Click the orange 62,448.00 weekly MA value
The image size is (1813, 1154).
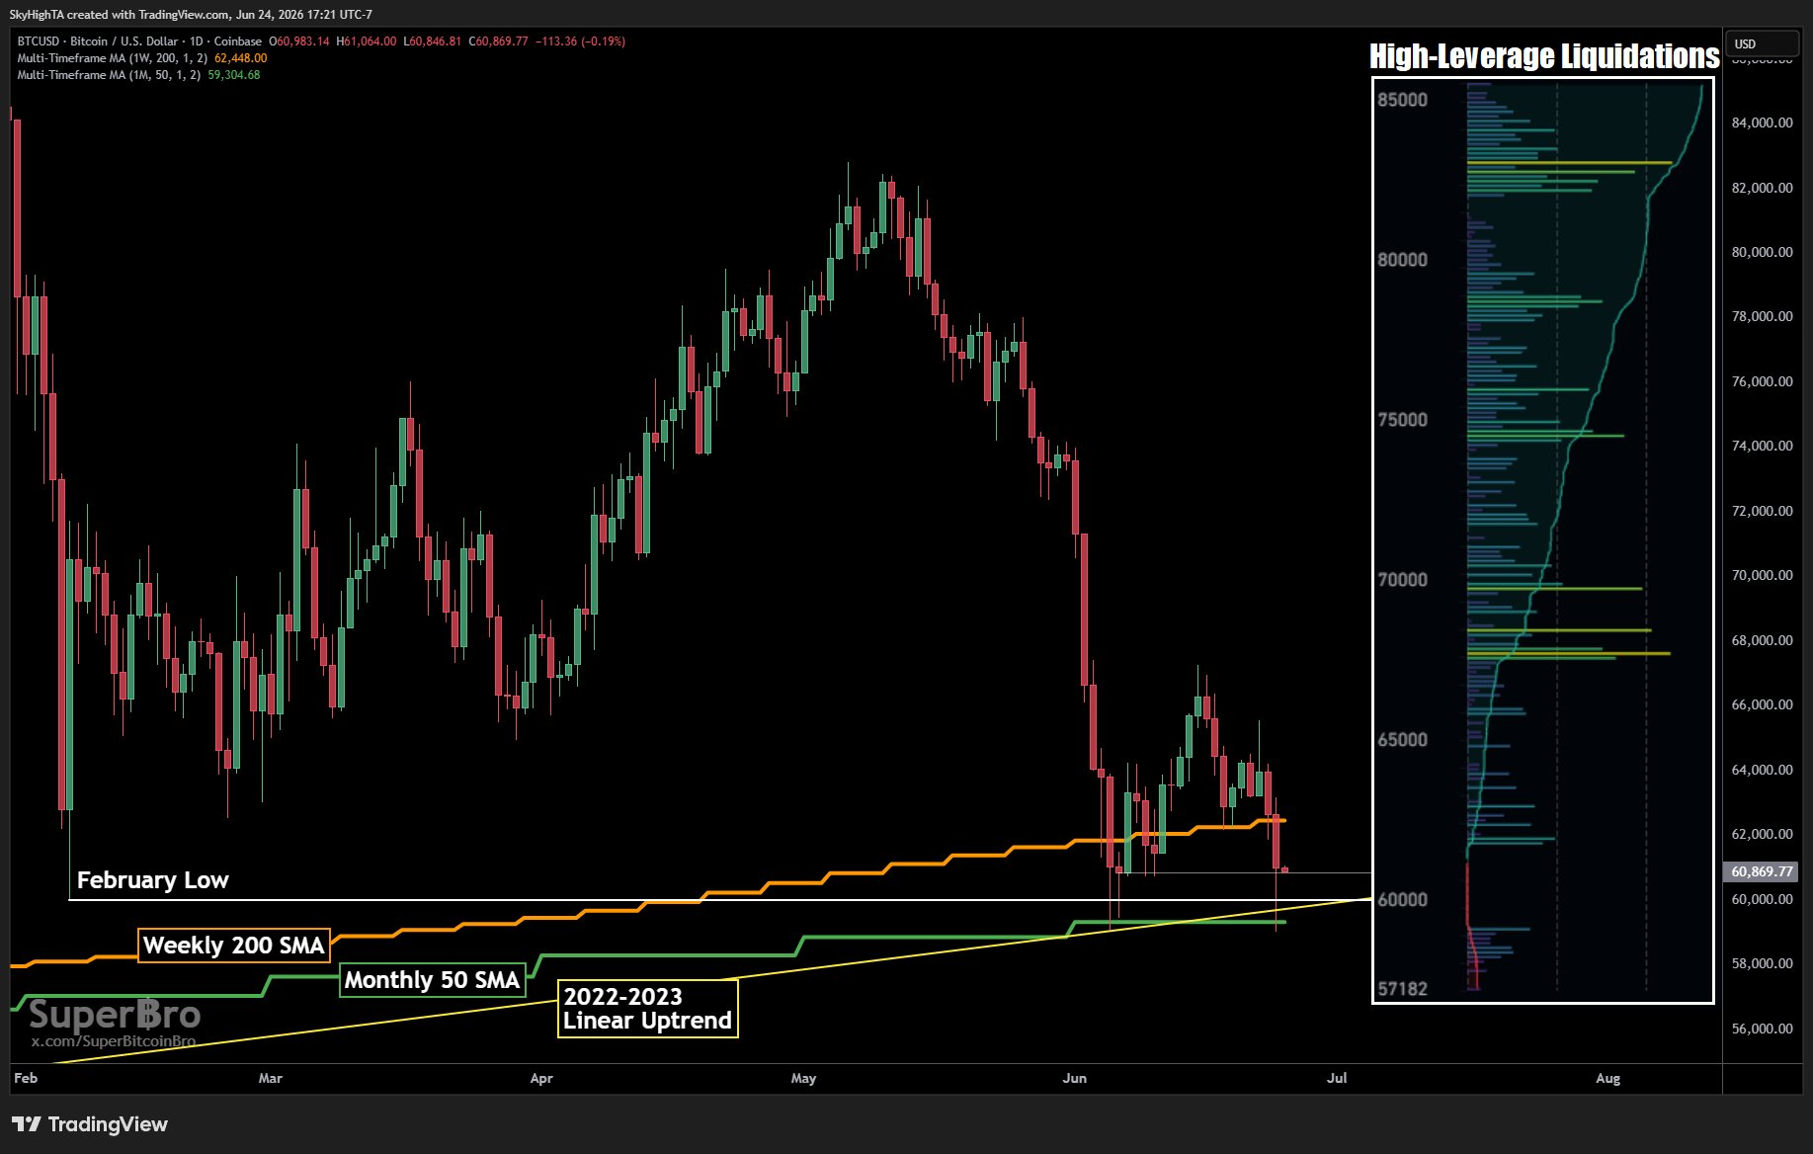coord(240,58)
